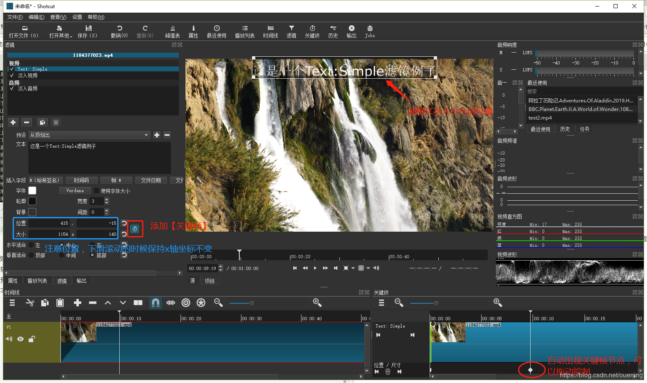The image size is (647, 383).
Task: Click the 输出 export toolbar icon
Action: [x=351, y=31]
